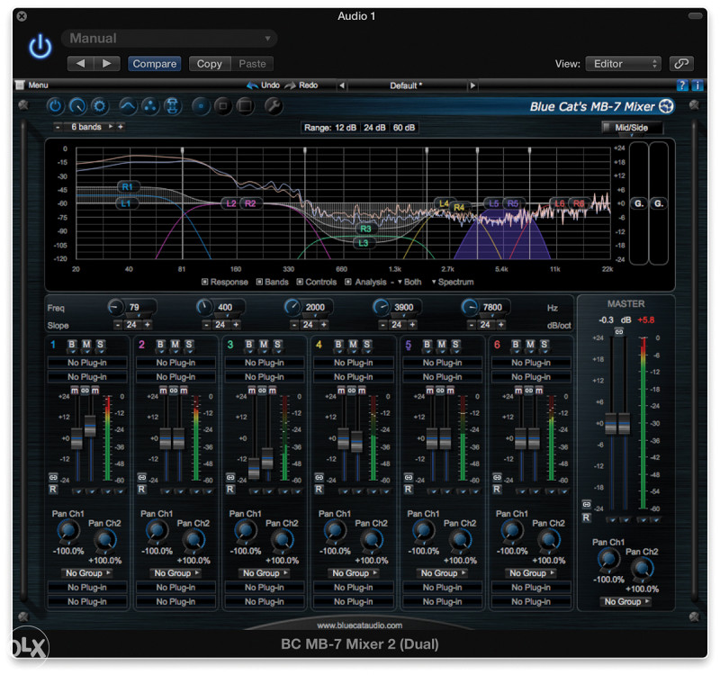Screen dimensions: 720x675
Task: Mute band 4 with its M button
Action: click(353, 345)
